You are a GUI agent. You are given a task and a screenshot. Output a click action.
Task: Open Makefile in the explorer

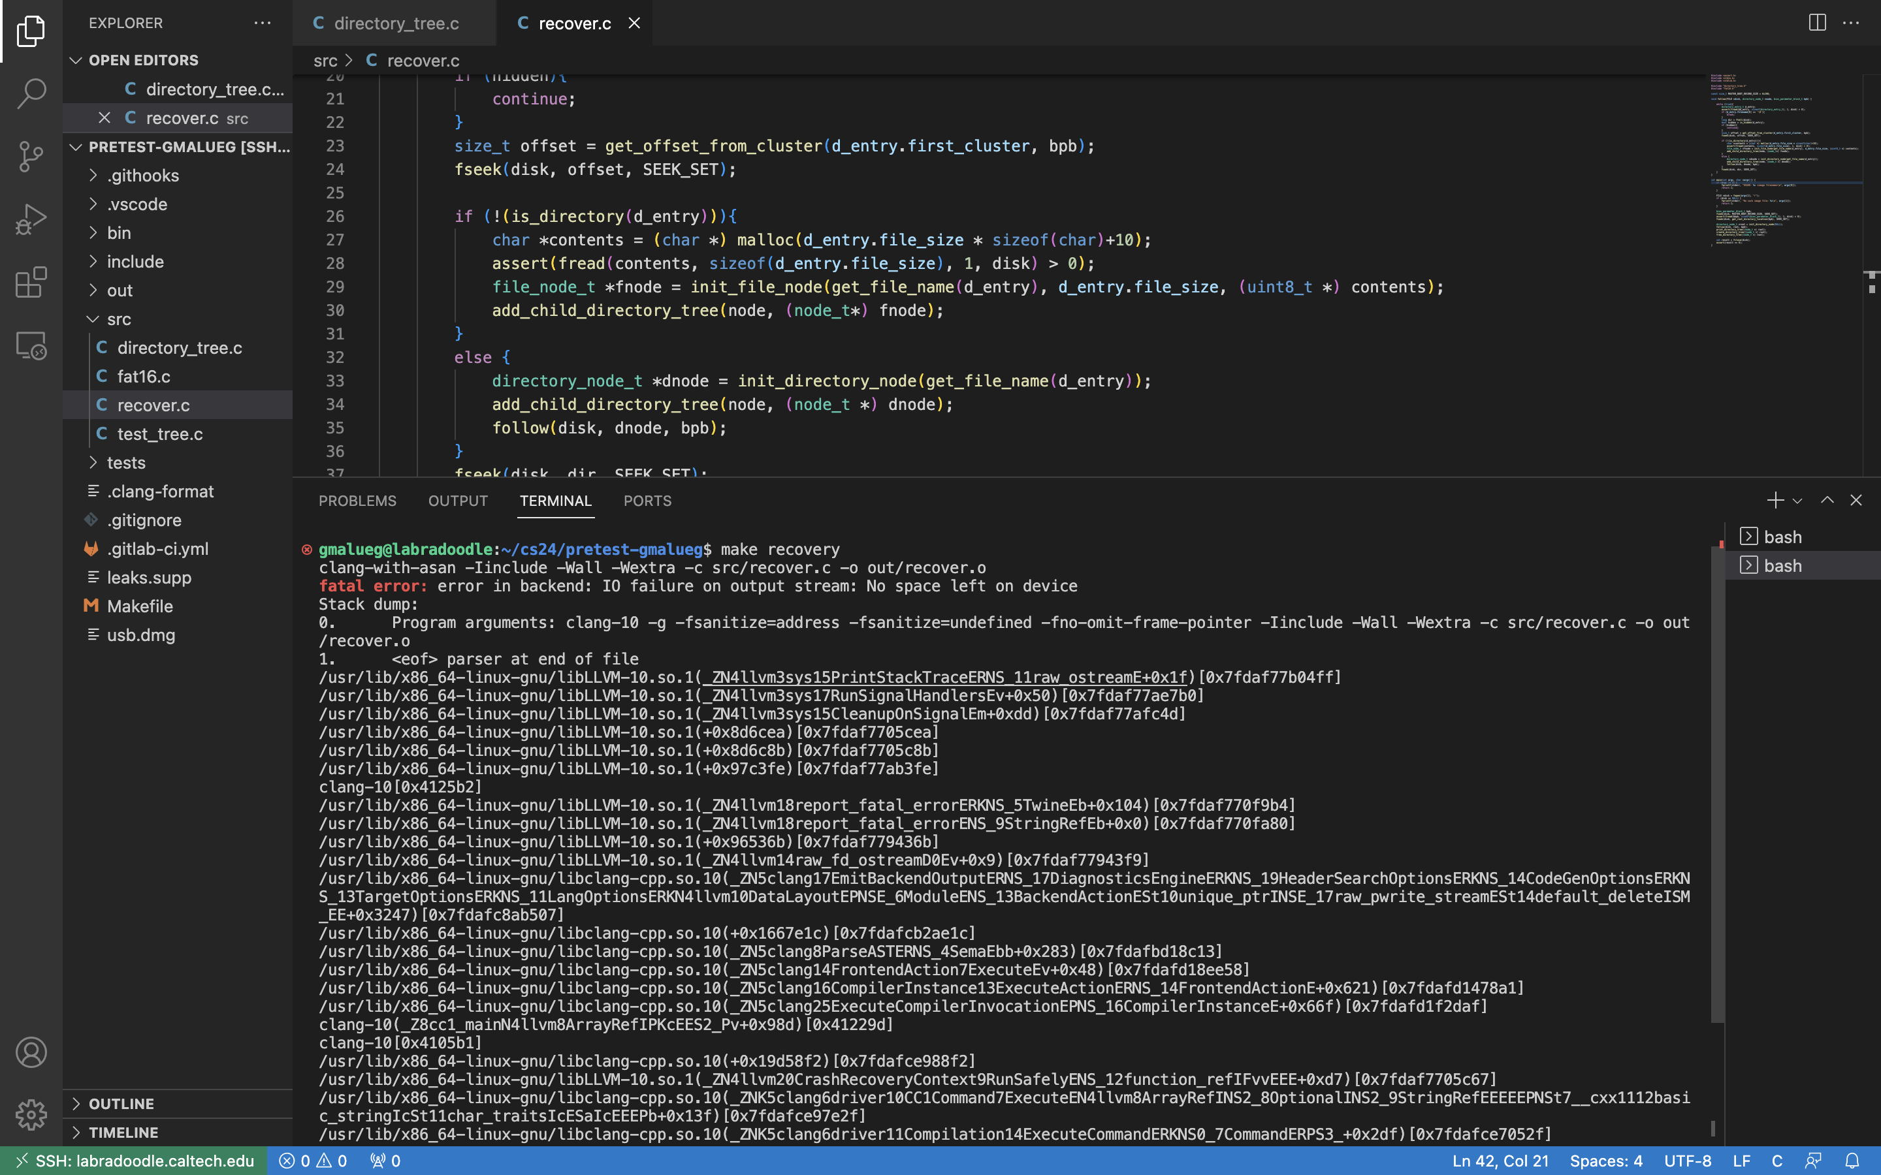[140, 606]
